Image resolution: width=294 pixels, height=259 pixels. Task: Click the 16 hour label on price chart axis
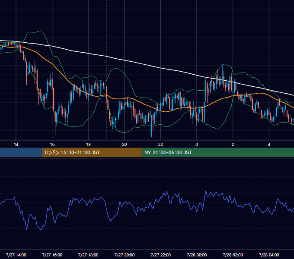[x=52, y=145]
